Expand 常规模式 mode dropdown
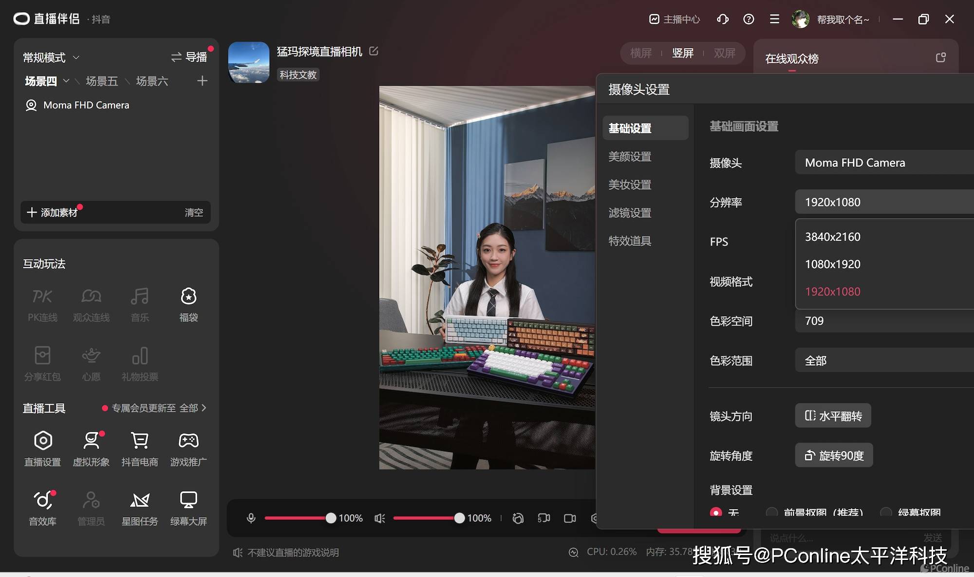Image resolution: width=974 pixels, height=577 pixels. 51,57
